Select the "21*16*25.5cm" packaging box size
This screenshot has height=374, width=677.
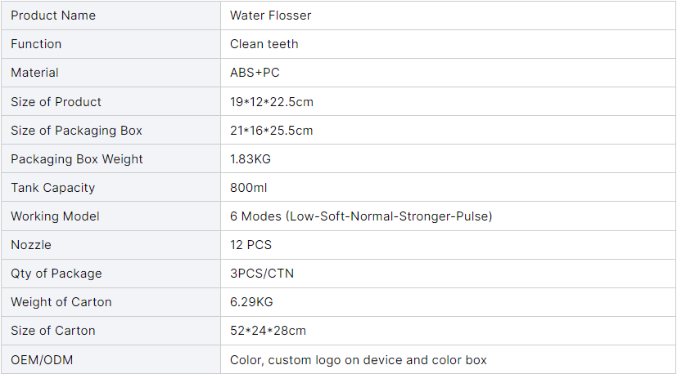[272, 131]
